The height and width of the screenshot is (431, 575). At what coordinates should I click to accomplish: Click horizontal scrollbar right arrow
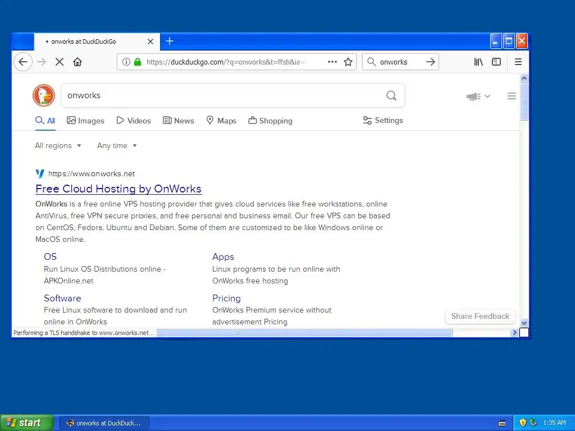[514, 332]
